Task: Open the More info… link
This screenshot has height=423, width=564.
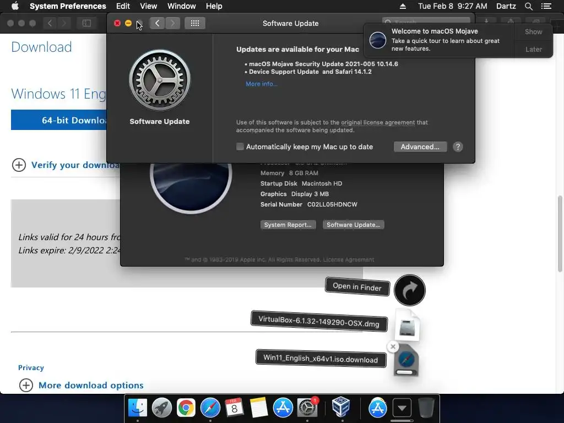Action: (262, 84)
